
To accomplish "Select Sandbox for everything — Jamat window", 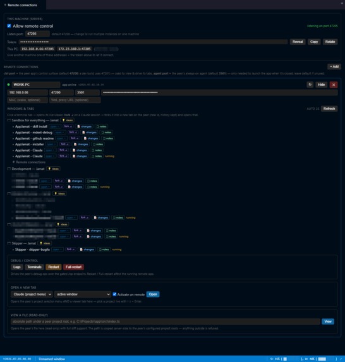I will point(35,120).
